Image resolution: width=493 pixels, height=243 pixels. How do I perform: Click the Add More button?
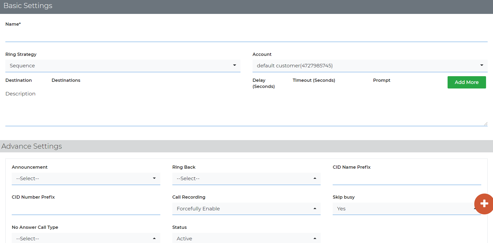(467, 82)
